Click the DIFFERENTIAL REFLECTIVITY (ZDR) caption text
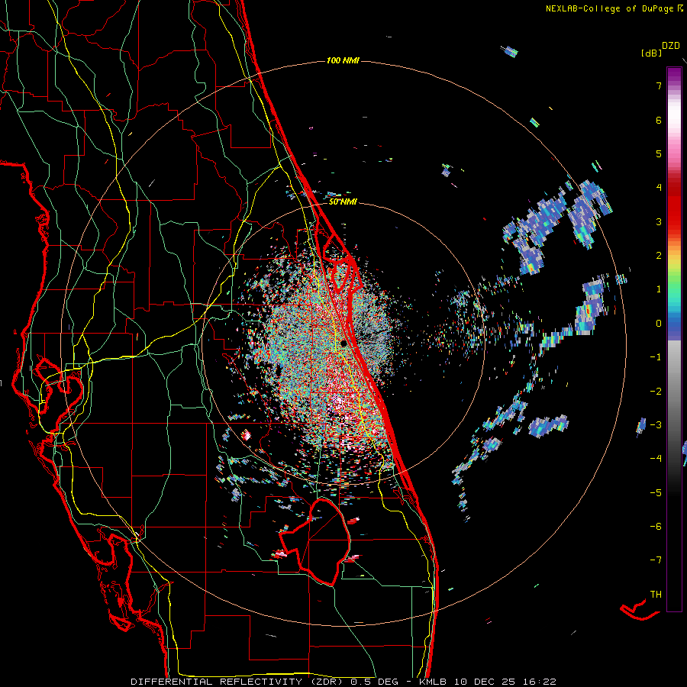Screen dimensions: 687x687 (238, 682)
